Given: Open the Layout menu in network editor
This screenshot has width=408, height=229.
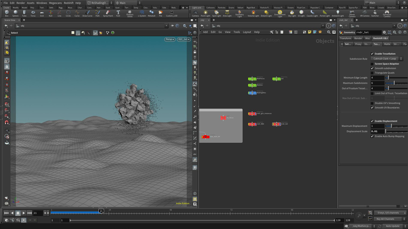Looking at the screenshot, I should click(247, 32).
